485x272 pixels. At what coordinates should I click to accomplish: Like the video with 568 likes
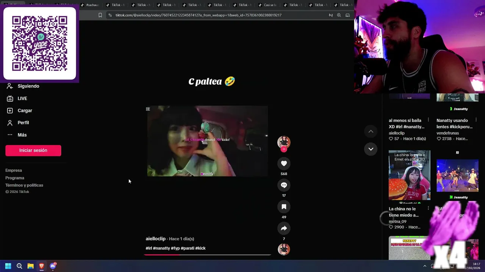coord(284,163)
